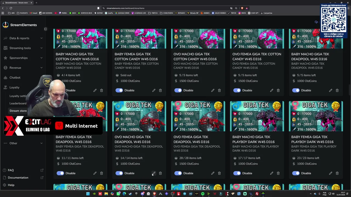
Task: Bookmark this page via address bar icon
Action: 98,8
